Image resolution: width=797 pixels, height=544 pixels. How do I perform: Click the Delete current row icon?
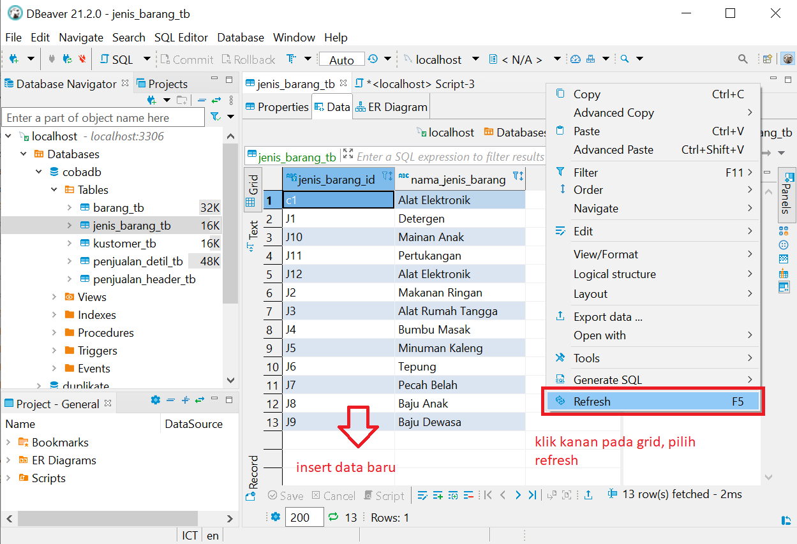468,495
